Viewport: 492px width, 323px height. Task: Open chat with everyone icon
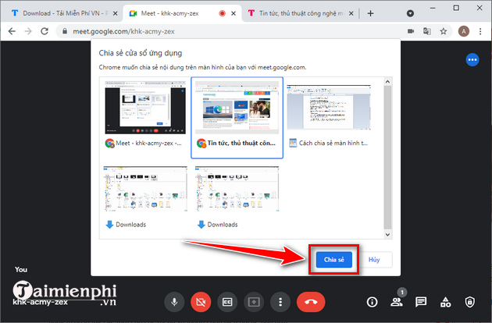pos(421,302)
